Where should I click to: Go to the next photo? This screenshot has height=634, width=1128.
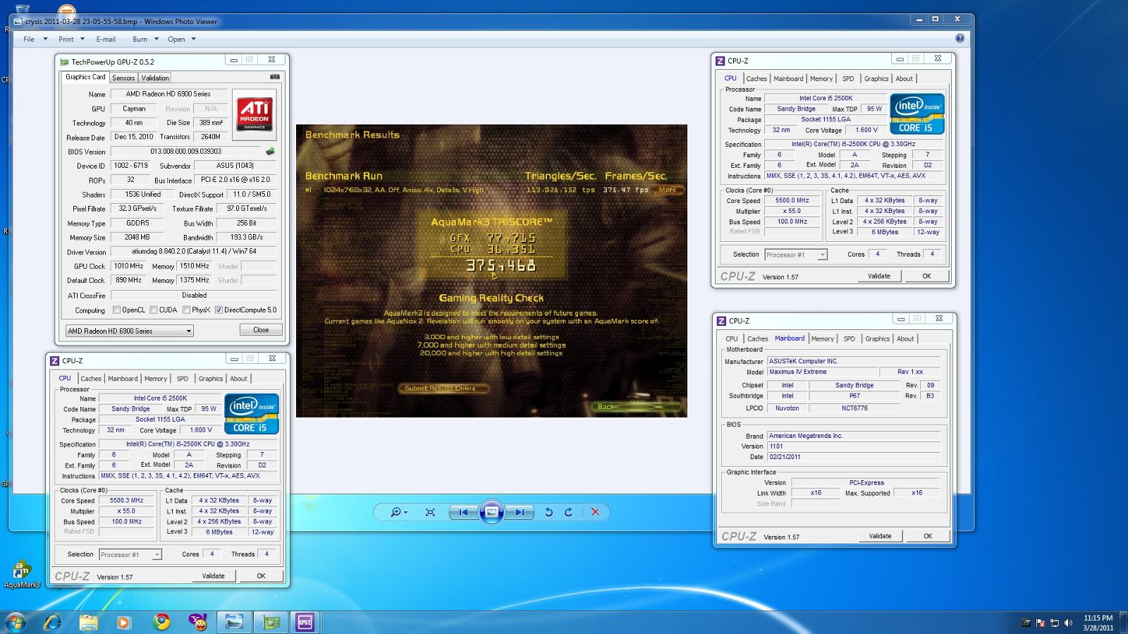click(x=520, y=512)
